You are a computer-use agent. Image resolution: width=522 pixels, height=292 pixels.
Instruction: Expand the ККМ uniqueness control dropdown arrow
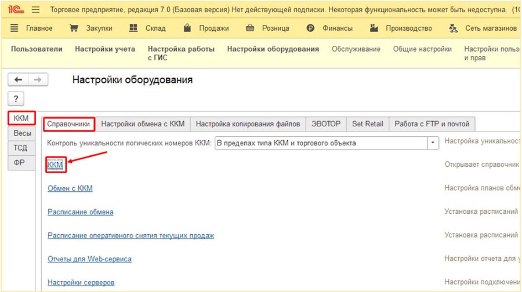[x=433, y=143]
